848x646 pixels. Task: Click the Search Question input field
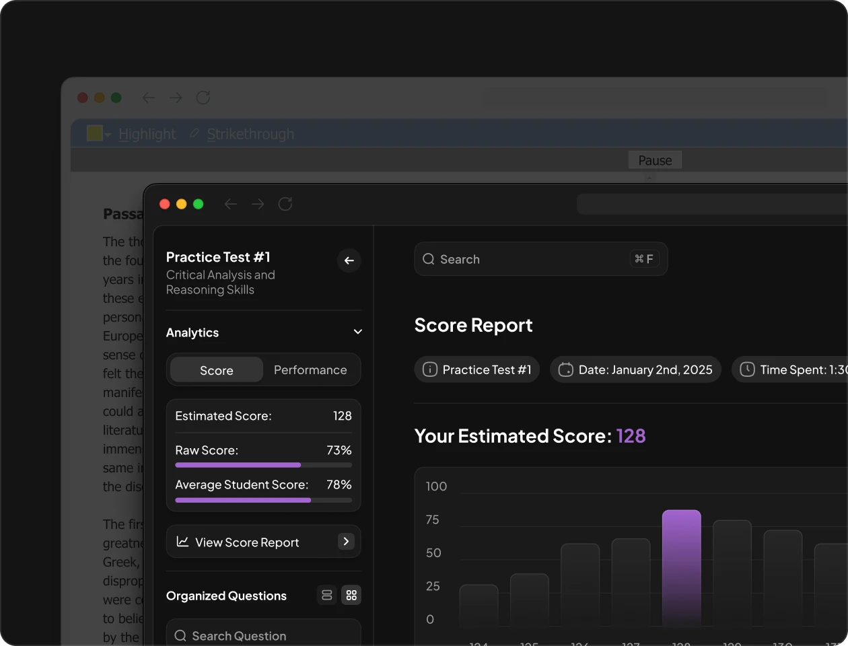tap(263, 635)
